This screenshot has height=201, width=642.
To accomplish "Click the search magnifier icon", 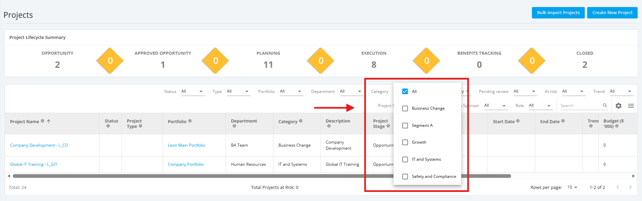I will click(605, 105).
